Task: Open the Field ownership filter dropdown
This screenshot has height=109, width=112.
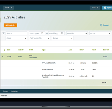Action: (39, 38)
